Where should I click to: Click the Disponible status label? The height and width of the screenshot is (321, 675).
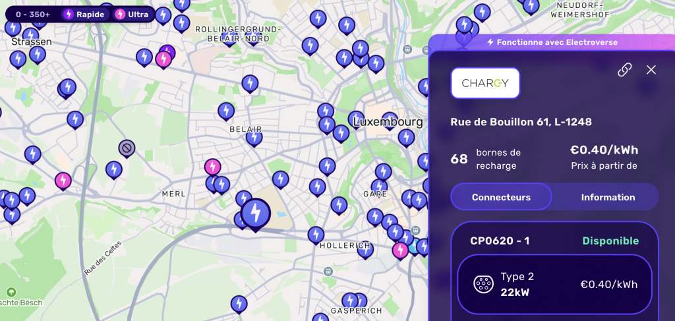(610, 241)
